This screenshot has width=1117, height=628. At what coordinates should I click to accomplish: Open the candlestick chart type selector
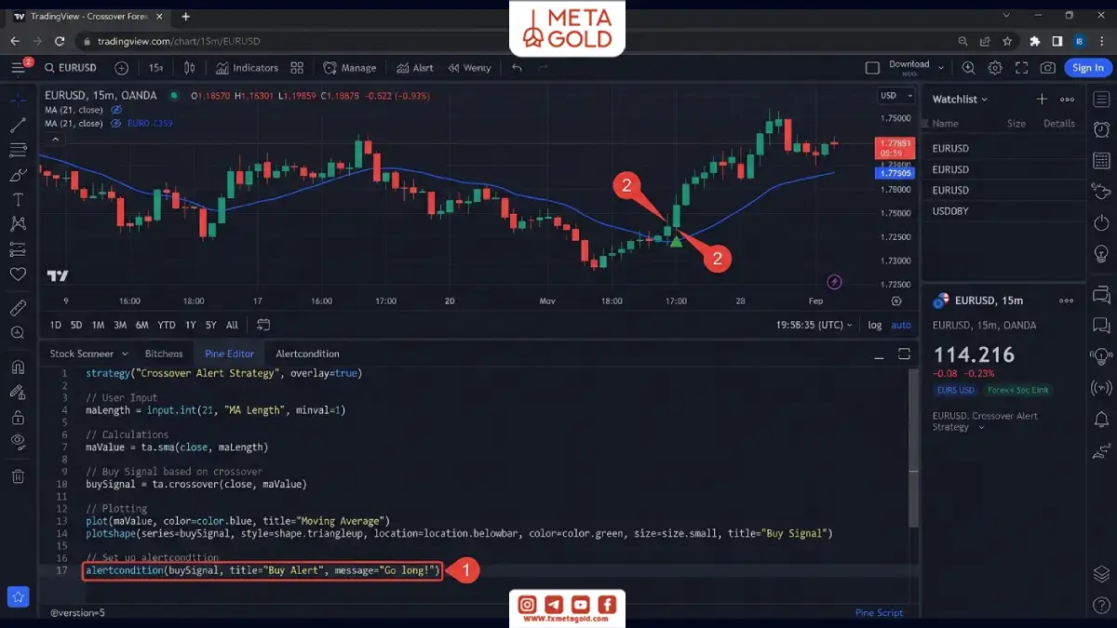(190, 68)
